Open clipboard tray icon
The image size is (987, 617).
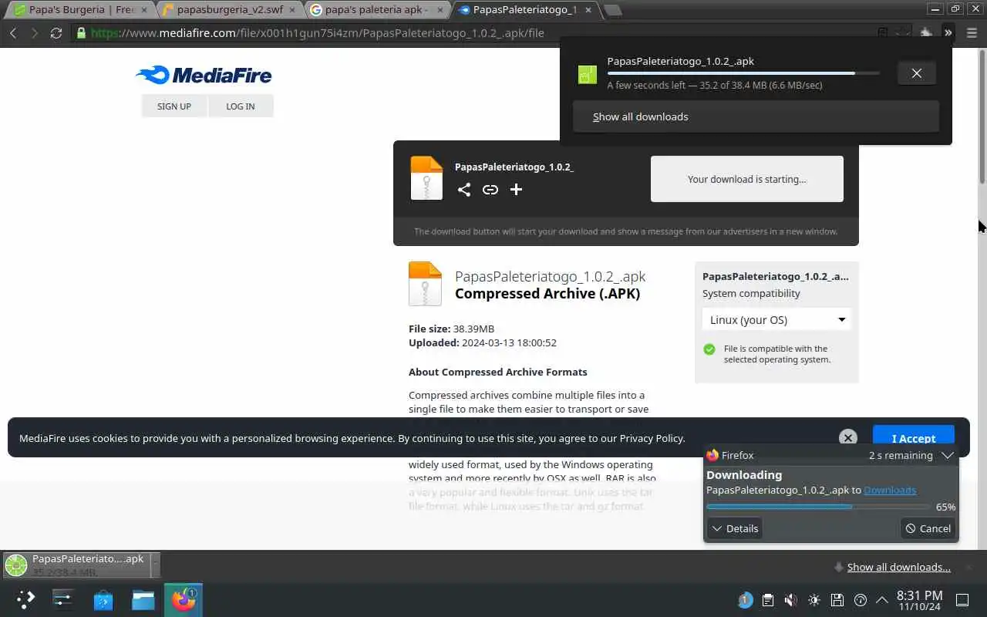[x=768, y=600]
